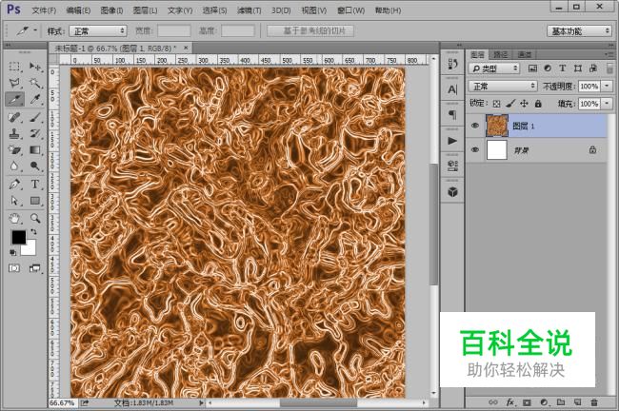Toggle lock all padlock icon

click(538, 104)
